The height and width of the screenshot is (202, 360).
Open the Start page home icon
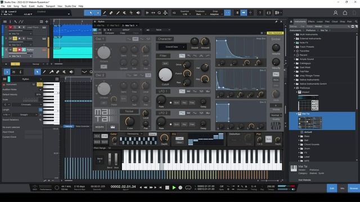pyautogui.click(x=345, y=13)
